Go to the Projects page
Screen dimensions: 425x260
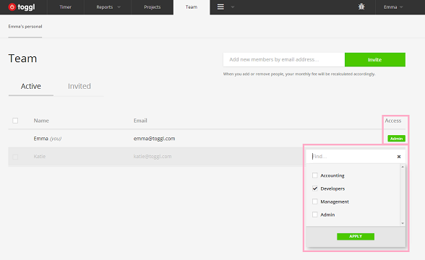point(153,7)
